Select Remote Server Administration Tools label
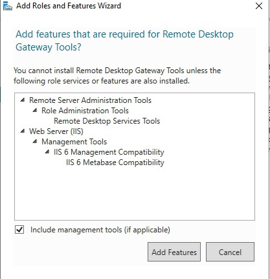This screenshot has width=270, height=279. [x=90, y=100]
